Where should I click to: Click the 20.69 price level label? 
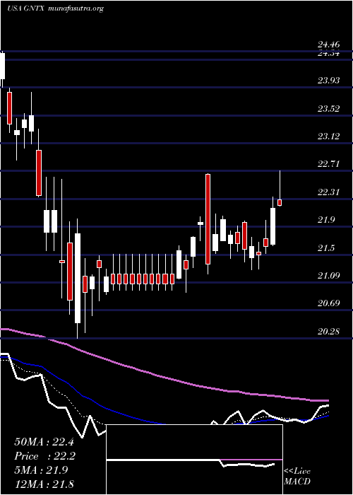(x=328, y=303)
